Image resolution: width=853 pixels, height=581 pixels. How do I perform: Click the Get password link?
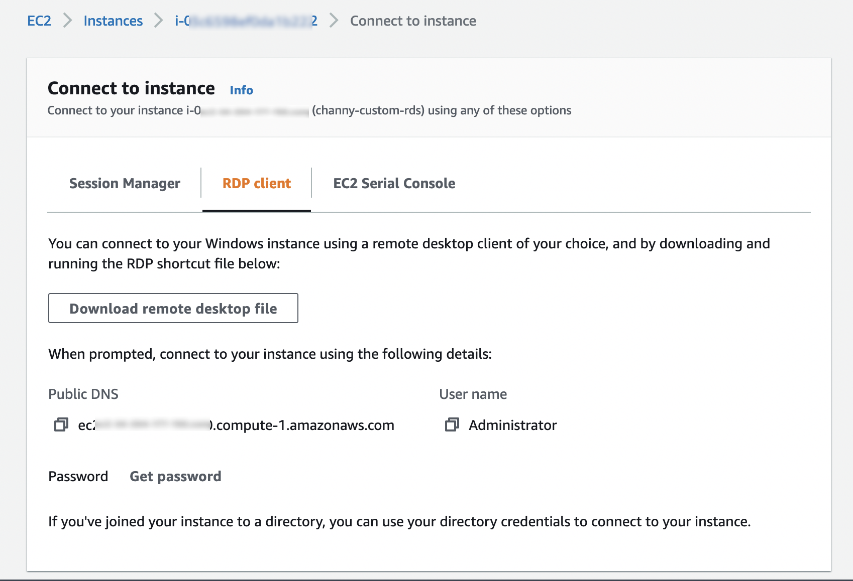[x=175, y=476]
